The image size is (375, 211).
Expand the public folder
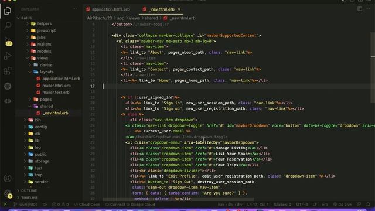pyautogui.click(x=40, y=155)
